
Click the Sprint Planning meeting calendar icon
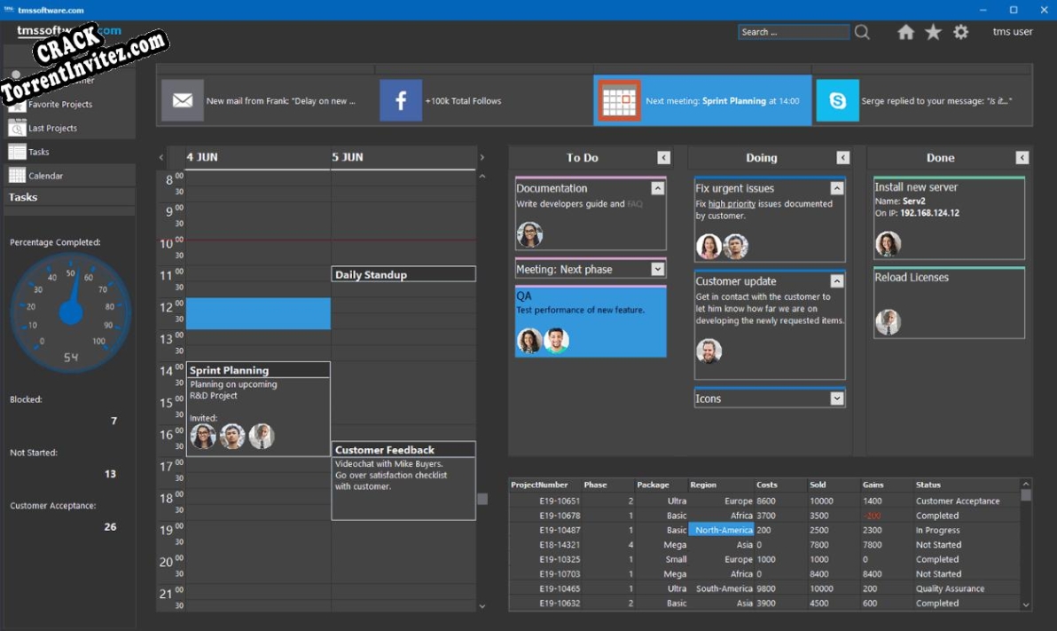[x=619, y=101]
